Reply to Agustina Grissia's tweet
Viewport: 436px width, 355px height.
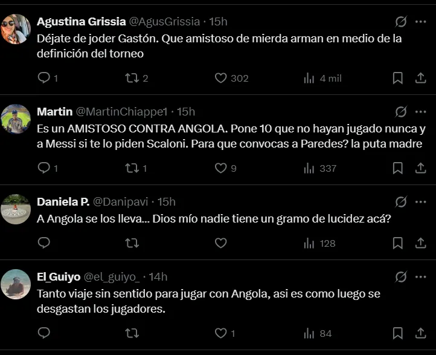coord(43,78)
